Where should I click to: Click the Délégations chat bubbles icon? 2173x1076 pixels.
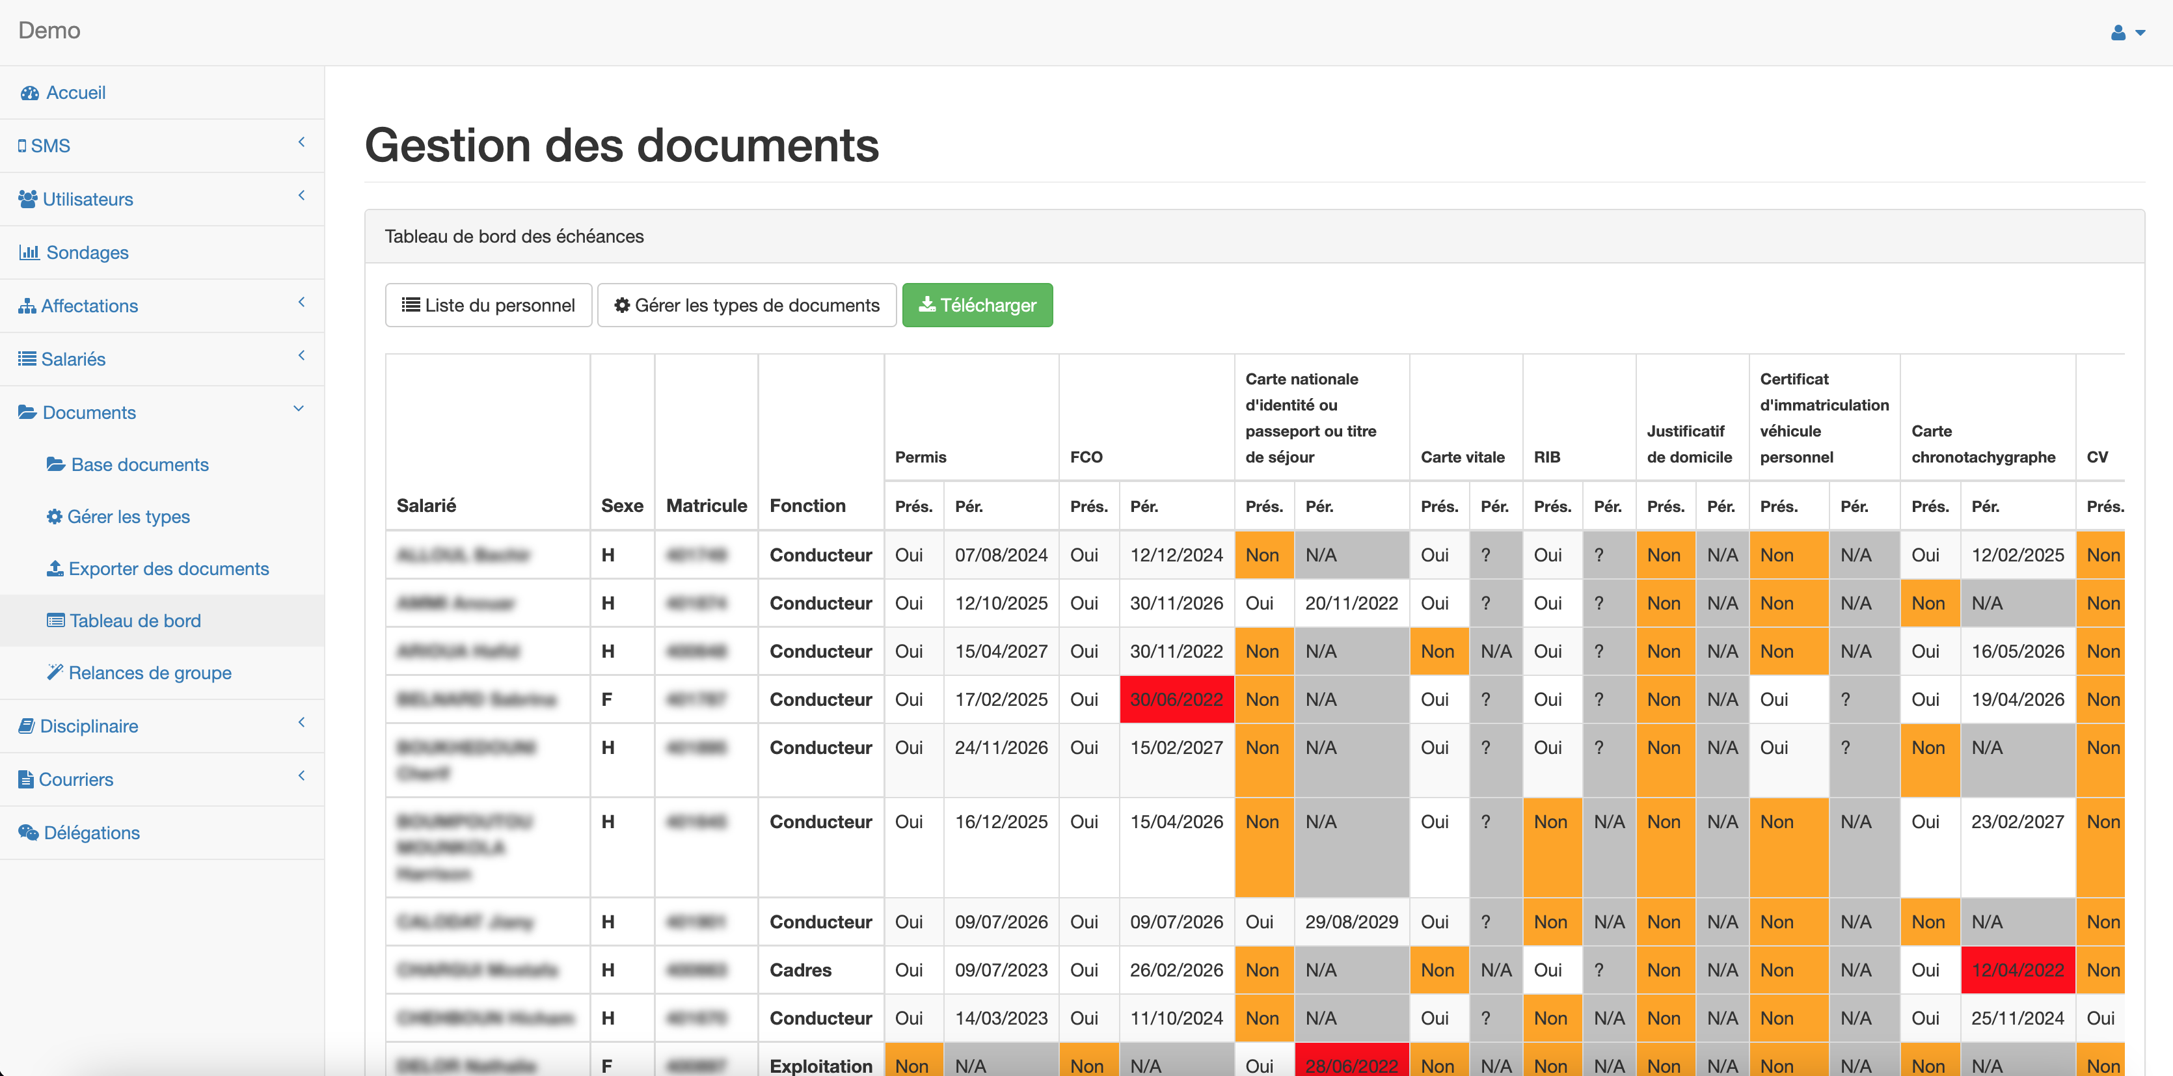tap(29, 832)
